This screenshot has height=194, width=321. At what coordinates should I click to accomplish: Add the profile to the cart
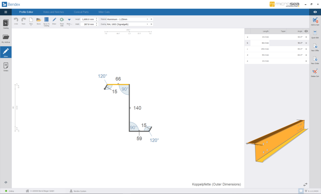click(x=315, y=20)
